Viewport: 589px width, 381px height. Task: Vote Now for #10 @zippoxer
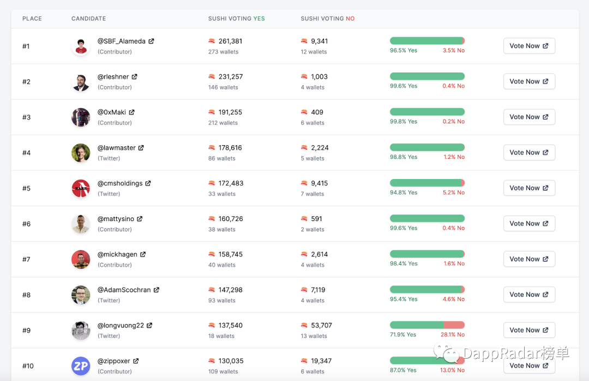(529, 366)
